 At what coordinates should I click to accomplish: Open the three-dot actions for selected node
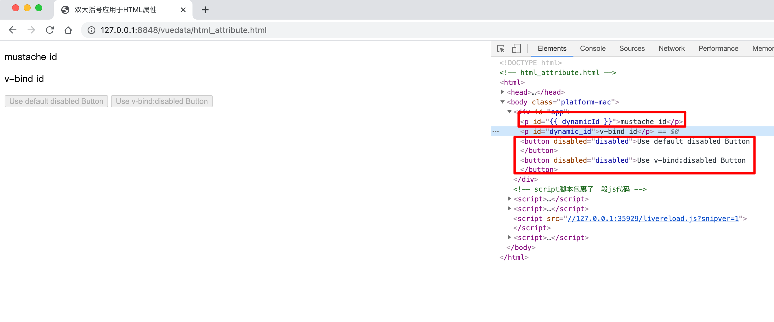pyautogui.click(x=495, y=132)
